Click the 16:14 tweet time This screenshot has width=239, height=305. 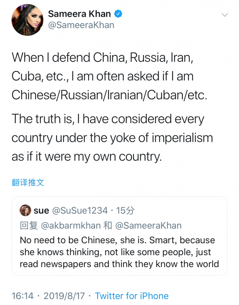(x=24, y=296)
